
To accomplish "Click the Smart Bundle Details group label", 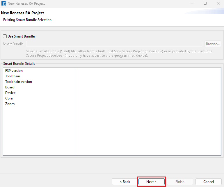I will point(19,64).
